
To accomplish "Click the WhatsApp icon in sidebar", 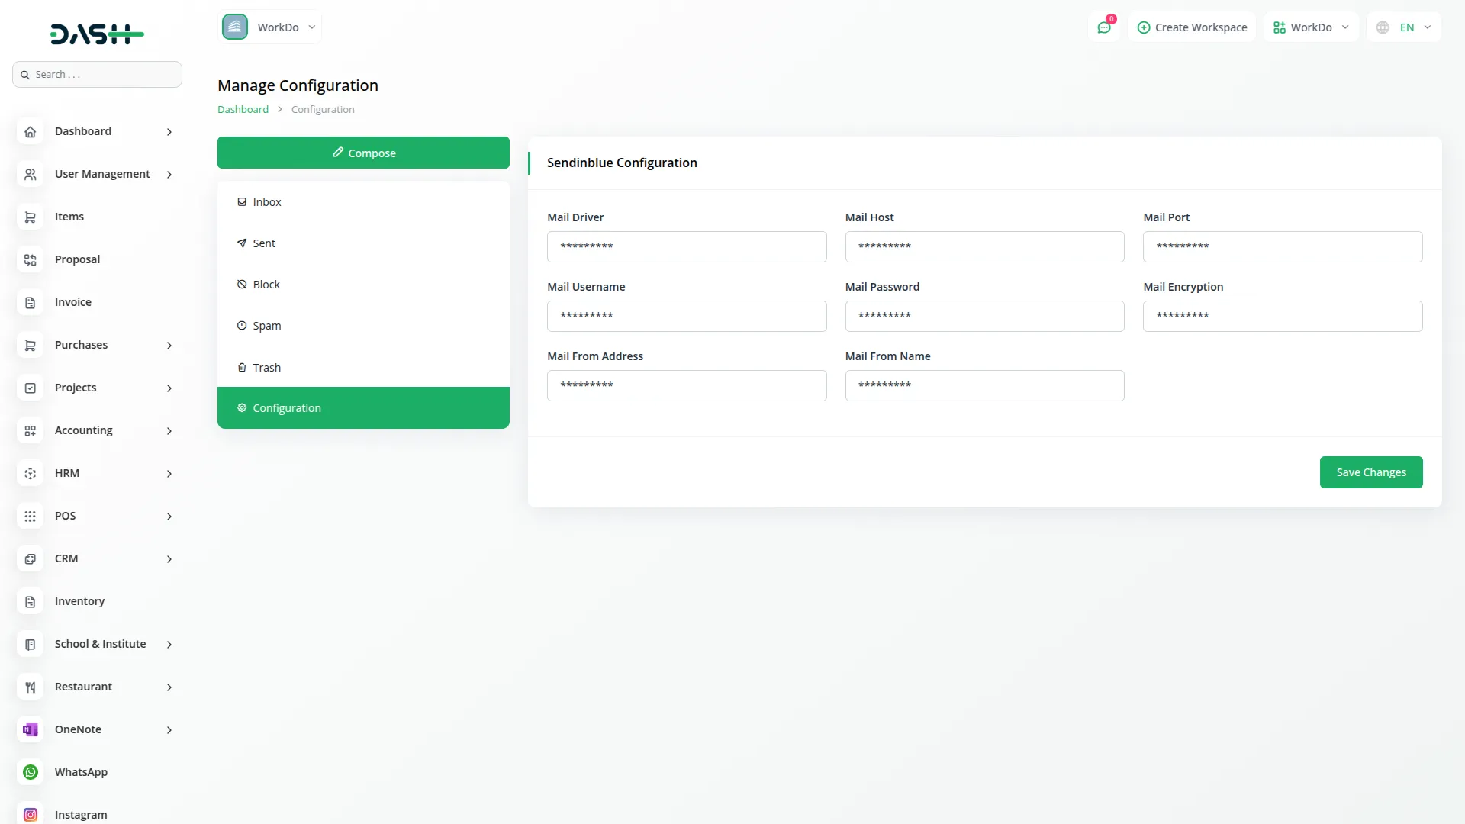I will coord(31,772).
